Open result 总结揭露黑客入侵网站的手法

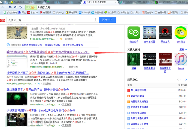[x=38, y=90]
